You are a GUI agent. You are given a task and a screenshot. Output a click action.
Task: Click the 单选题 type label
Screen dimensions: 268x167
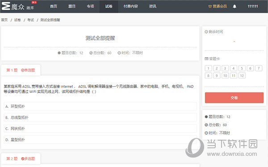[x=28, y=70]
